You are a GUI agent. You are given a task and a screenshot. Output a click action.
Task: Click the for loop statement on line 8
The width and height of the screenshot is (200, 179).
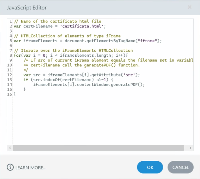(x=71, y=55)
